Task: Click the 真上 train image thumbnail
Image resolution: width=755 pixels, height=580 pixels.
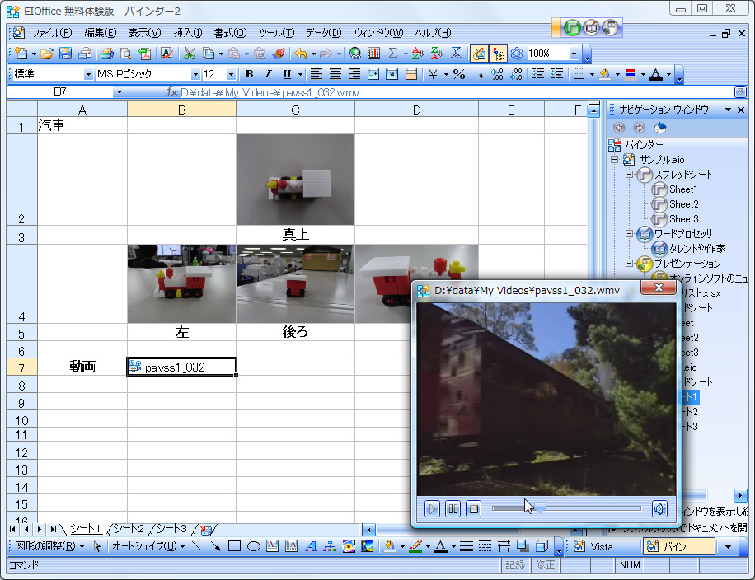Action: [x=295, y=180]
